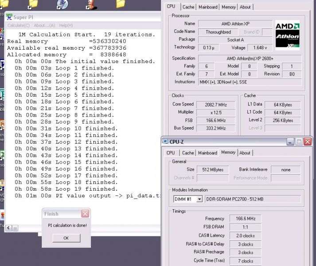Viewport: 316px width, 266px height.
Task: Click the Specification AMD Athlon(tm) XP 2600+ field
Action: [x=250, y=59]
